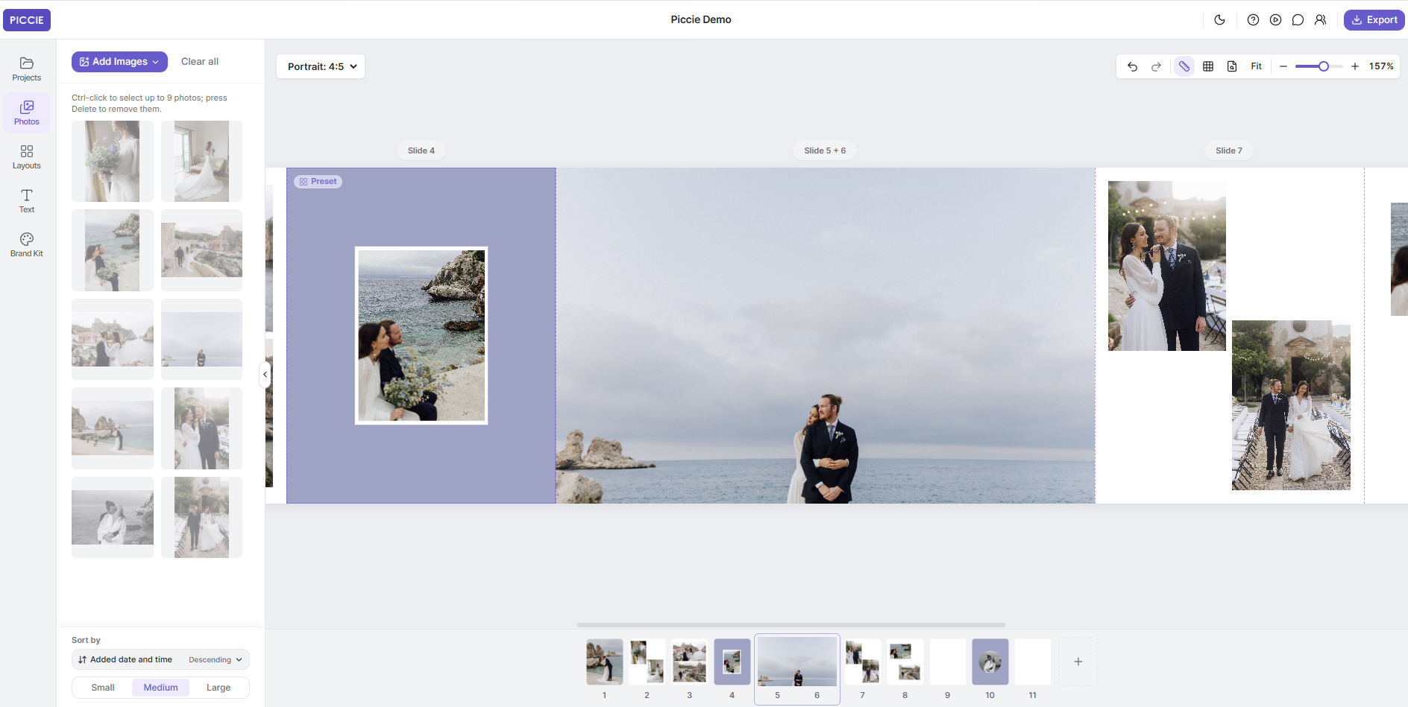Screen dimensions: 1408x707
Task: Select the framed seaside couple photo on slide 4
Action: tap(421, 335)
